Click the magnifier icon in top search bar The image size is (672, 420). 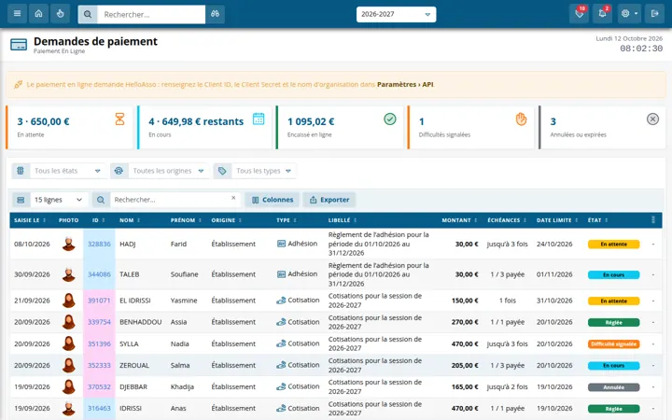tap(88, 14)
